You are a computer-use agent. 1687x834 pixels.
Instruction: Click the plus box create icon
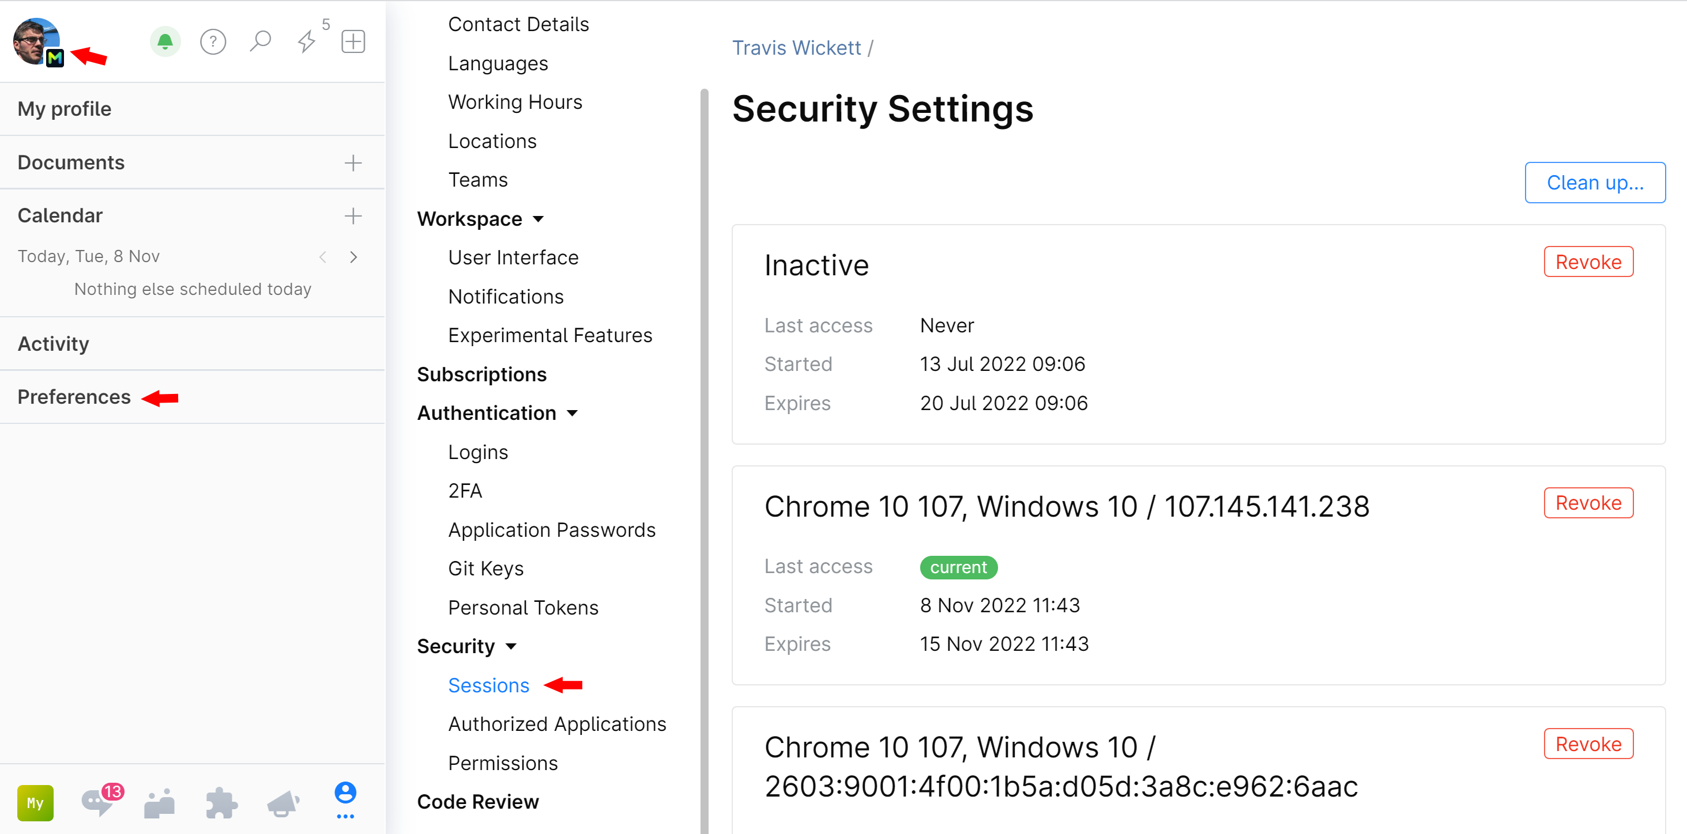pyautogui.click(x=353, y=41)
